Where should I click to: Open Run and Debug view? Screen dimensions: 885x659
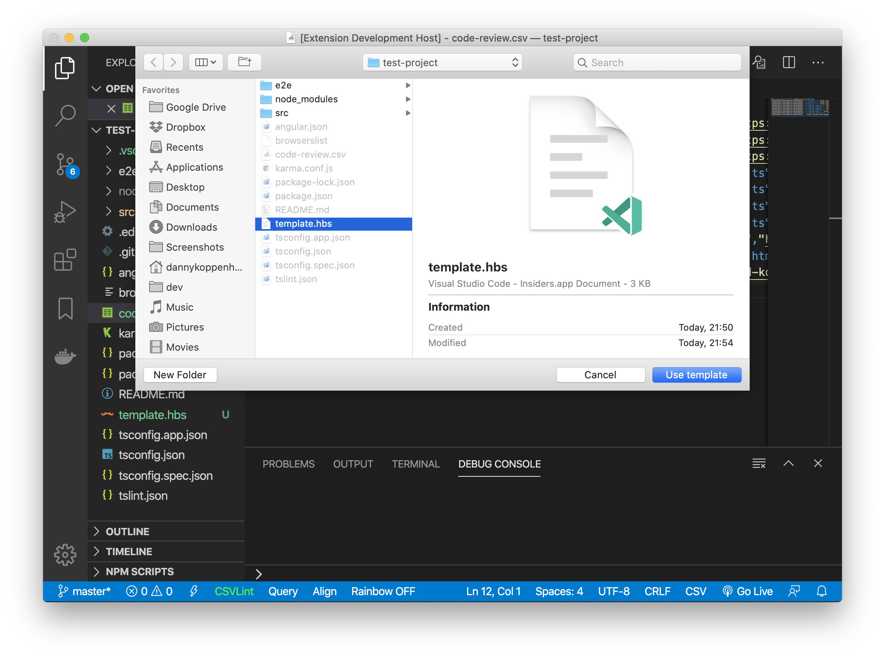pos(65,212)
